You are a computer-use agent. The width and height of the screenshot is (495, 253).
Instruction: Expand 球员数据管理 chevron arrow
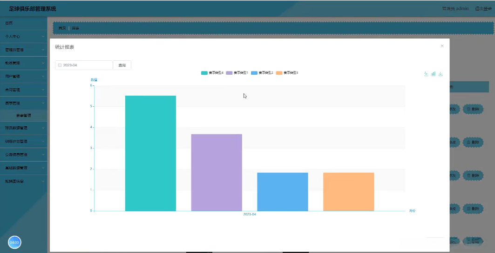tap(43, 128)
